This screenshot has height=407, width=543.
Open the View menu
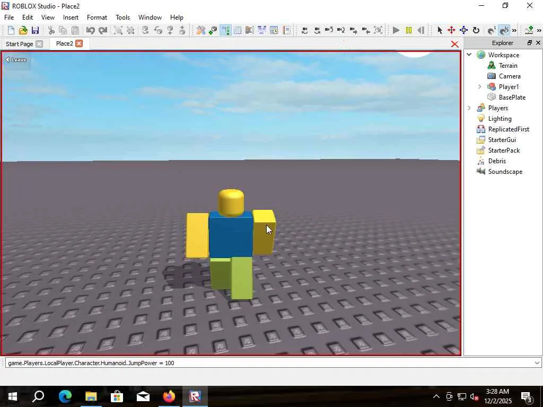click(48, 17)
